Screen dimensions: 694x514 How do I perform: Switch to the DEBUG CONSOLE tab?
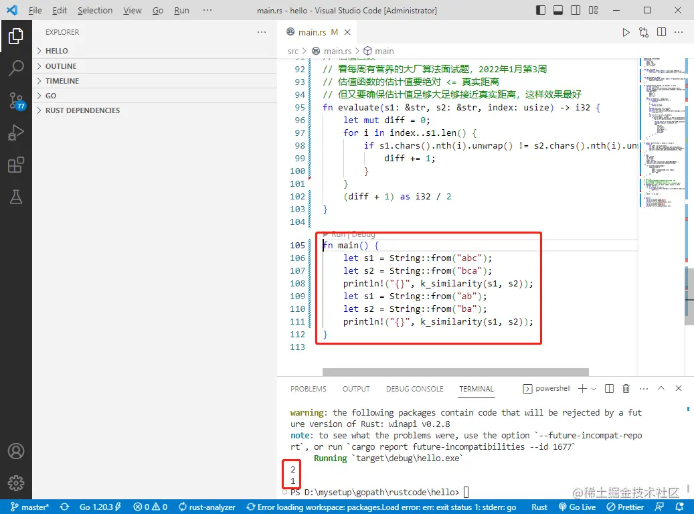click(414, 389)
